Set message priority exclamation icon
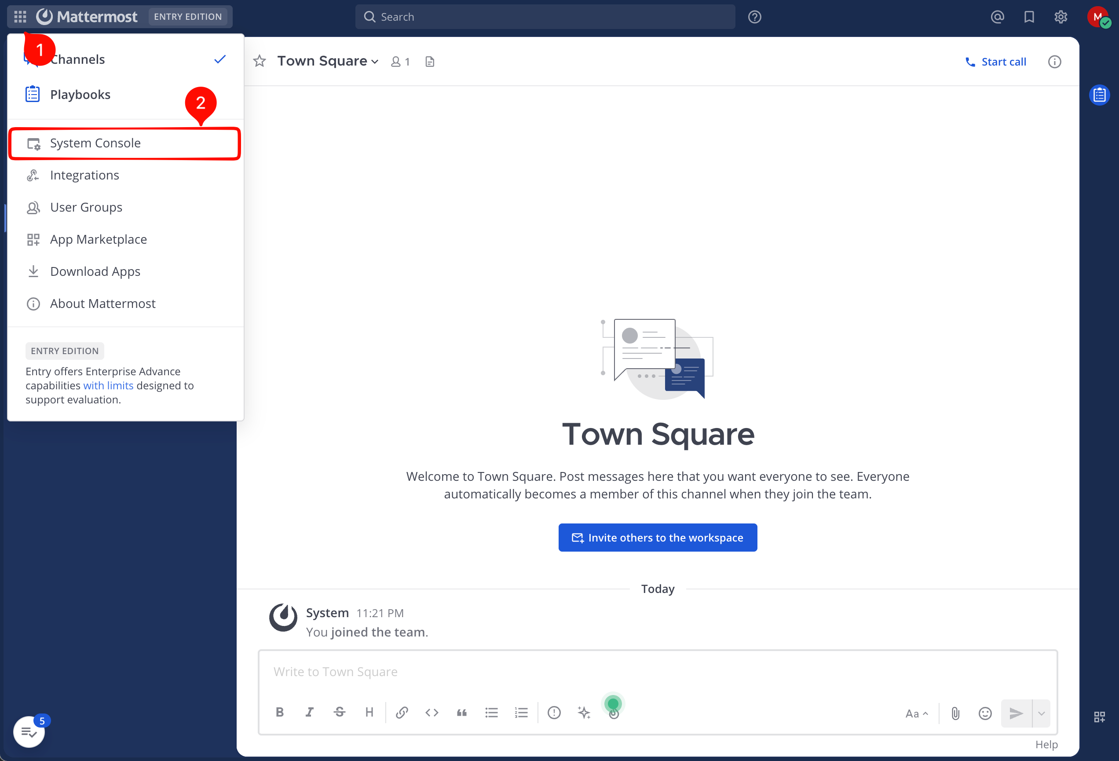This screenshot has width=1119, height=761. click(554, 712)
